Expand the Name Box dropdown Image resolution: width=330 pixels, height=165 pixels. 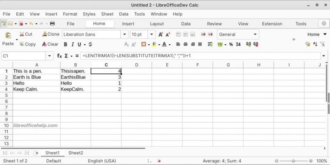pos(49,56)
